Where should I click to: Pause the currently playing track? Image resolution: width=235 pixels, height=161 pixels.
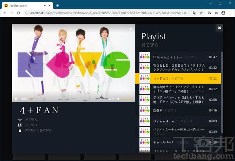[16, 99]
